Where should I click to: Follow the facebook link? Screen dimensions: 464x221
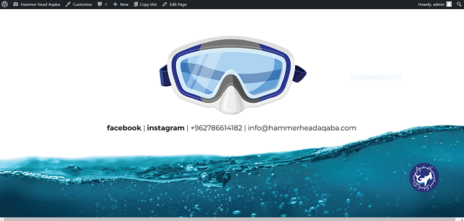(x=124, y=128)
